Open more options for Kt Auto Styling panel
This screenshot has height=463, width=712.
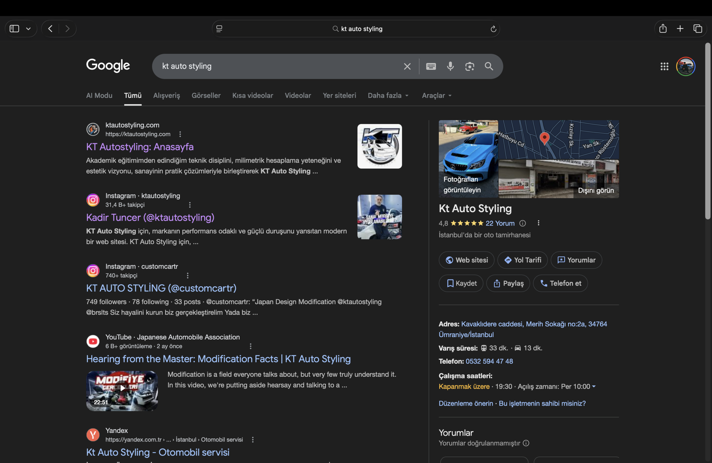(538, 223)
